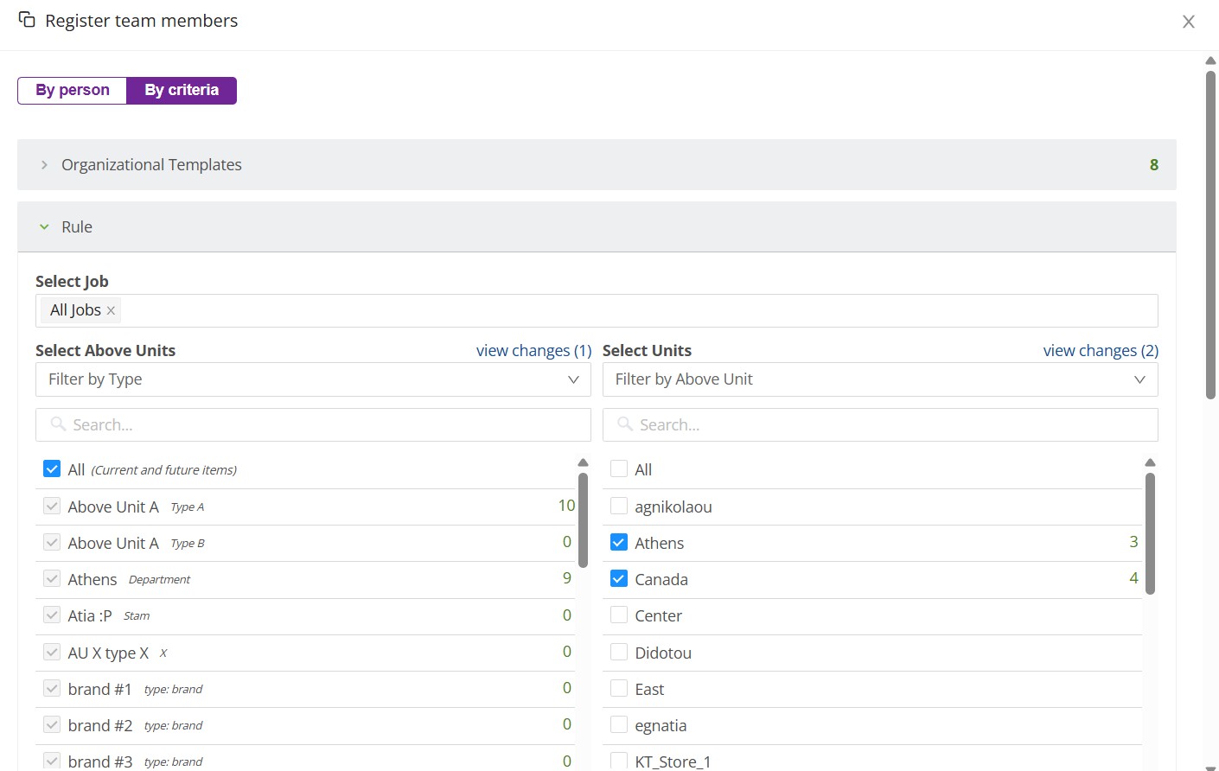The width and height of the screenshot is (1219, 771).
Task: Click the Units list scroll-up arrow
Action: click(x=1150, y=462)
